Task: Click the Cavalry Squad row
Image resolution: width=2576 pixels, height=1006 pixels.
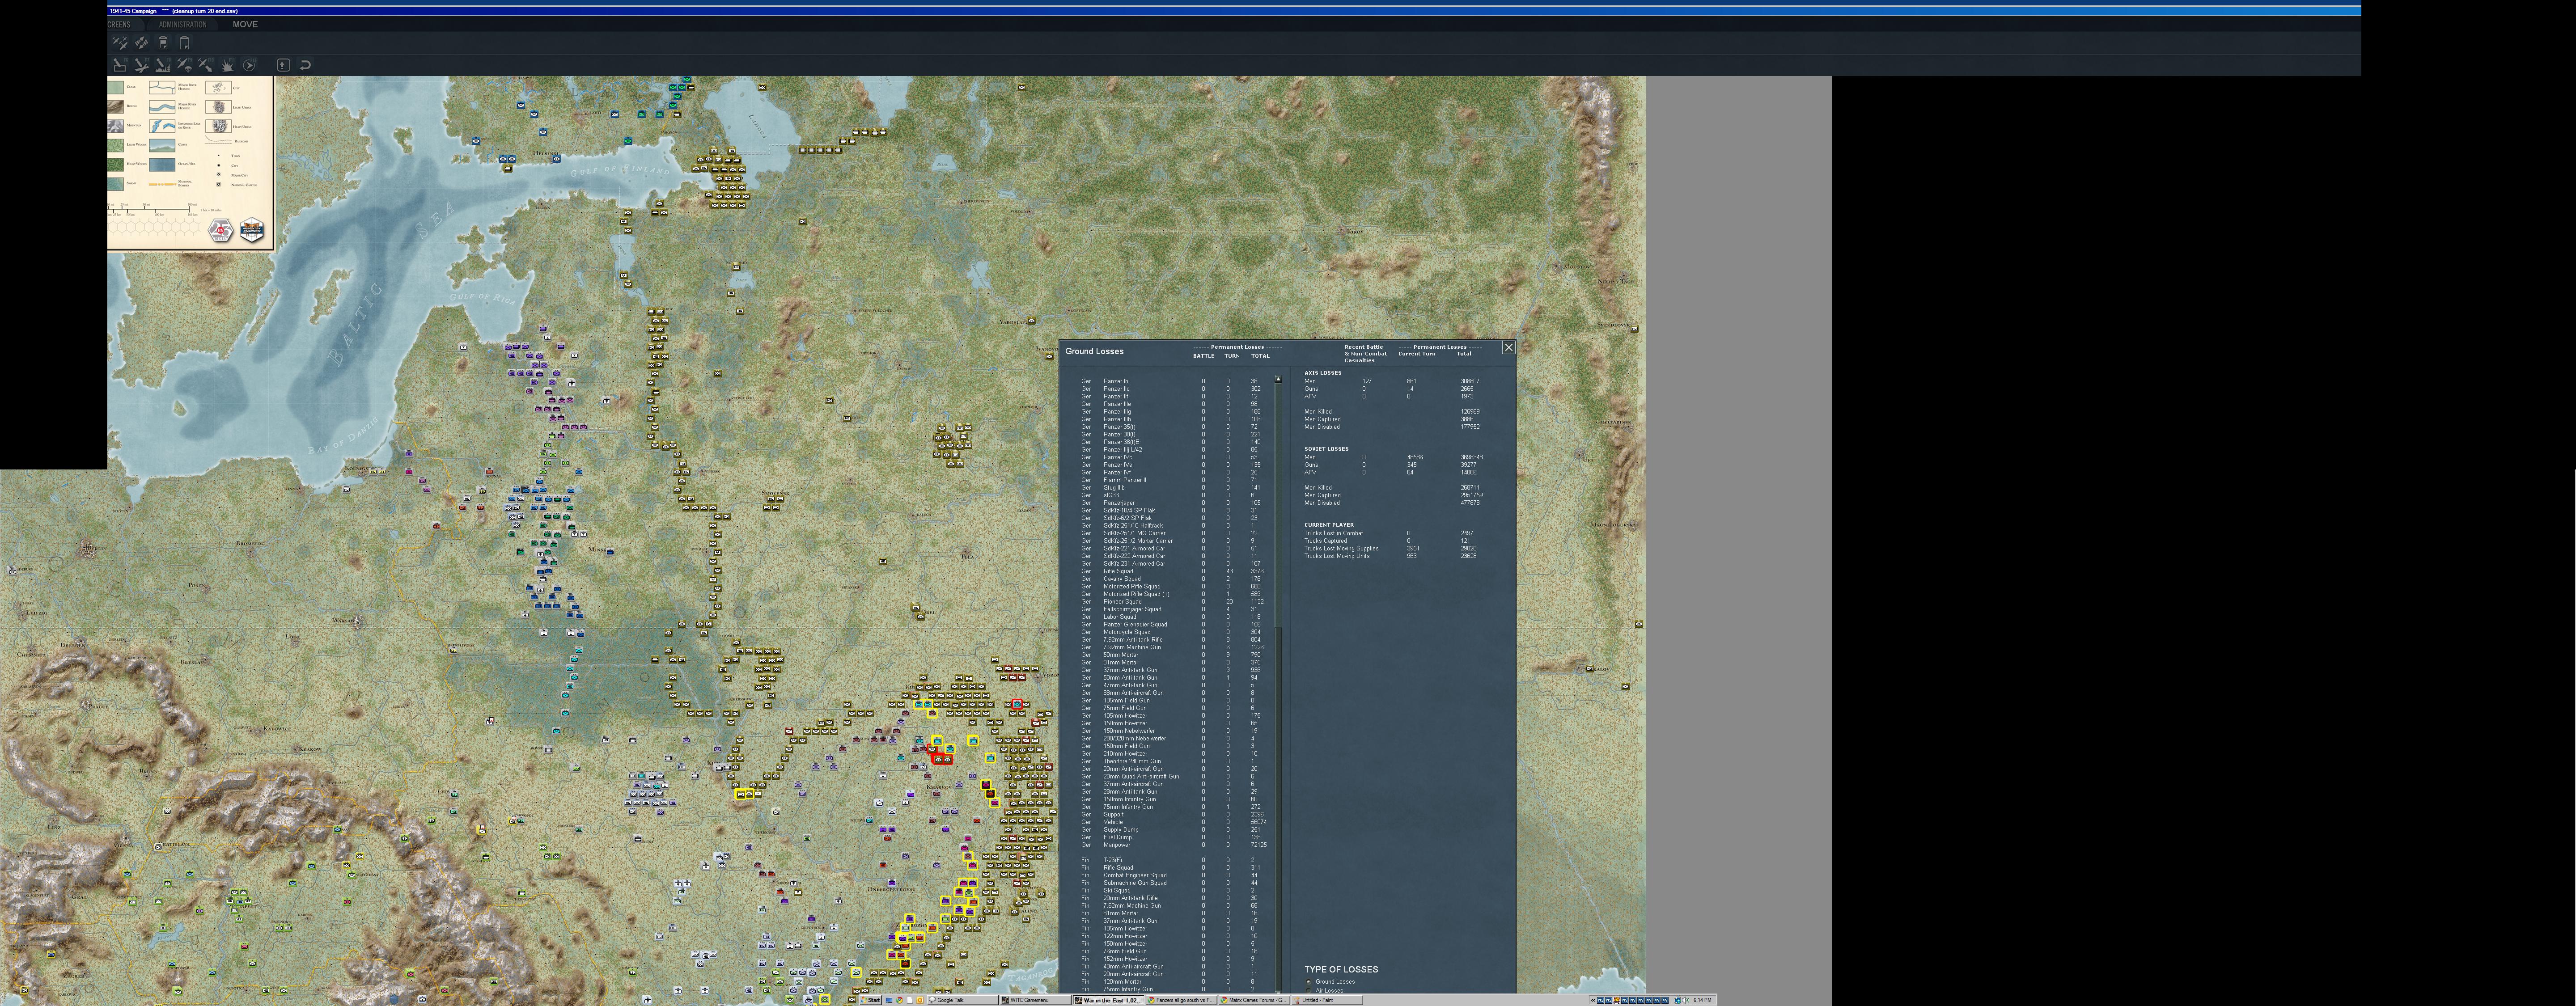Action: pyautogui.click(x=1171, y=579)
